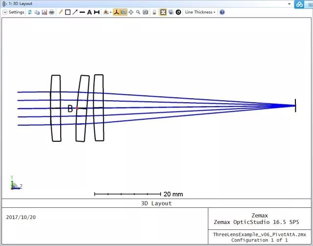Image resolution: width=313 pixels, height=246 pixels.
Task: Click the magnifier zoom icon
Action: [138, 12]
